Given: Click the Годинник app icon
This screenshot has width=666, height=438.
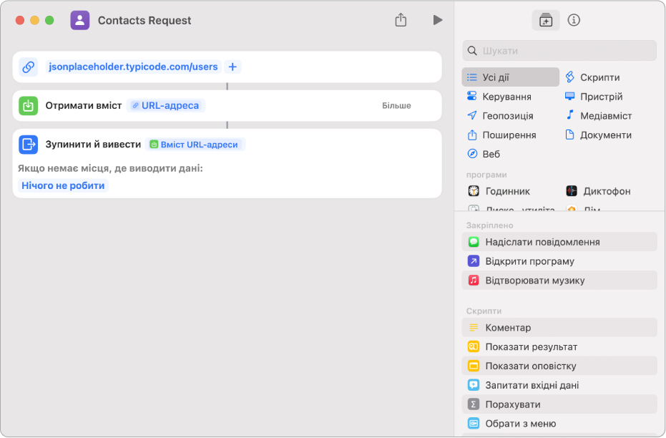Looking at the screenshot, I should click(x=474, y=191).
